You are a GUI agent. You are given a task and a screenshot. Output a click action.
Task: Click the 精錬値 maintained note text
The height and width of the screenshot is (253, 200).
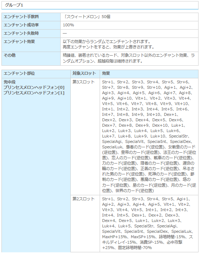(129, 58)
